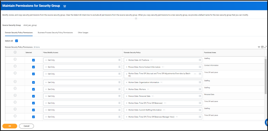
Task: Uncheck Selected for Person Data: Personal Data
Action: [34, 96]
